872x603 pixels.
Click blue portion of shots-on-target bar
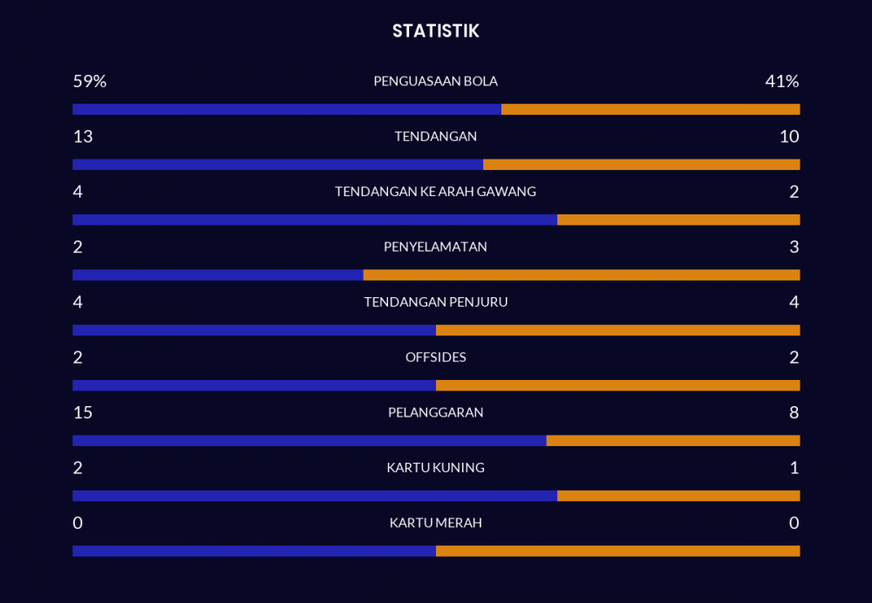point(315,220)
